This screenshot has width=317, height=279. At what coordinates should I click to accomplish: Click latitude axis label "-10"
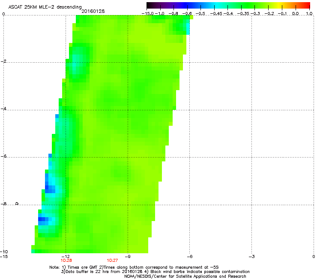click(x=4, y=252)
